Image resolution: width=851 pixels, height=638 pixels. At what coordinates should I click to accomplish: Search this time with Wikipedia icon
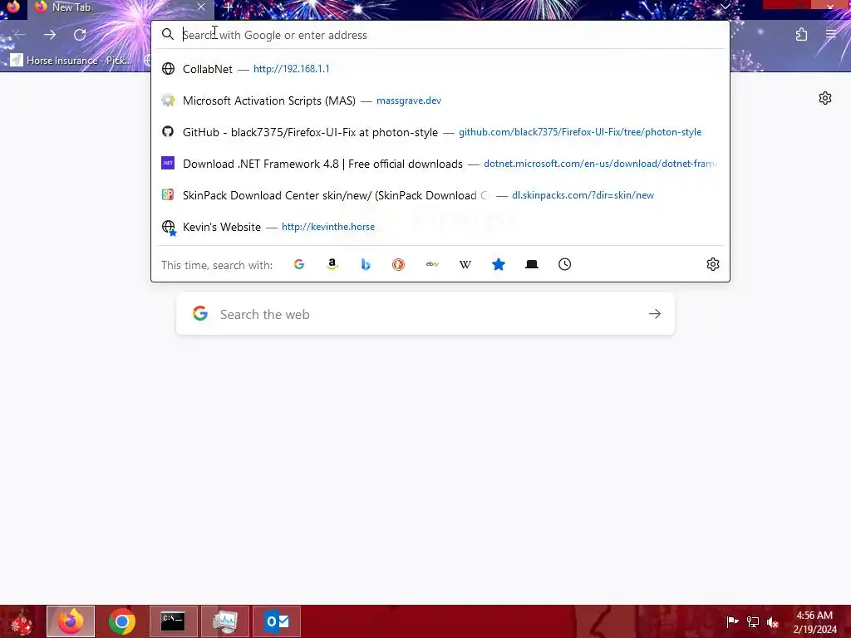465,264
